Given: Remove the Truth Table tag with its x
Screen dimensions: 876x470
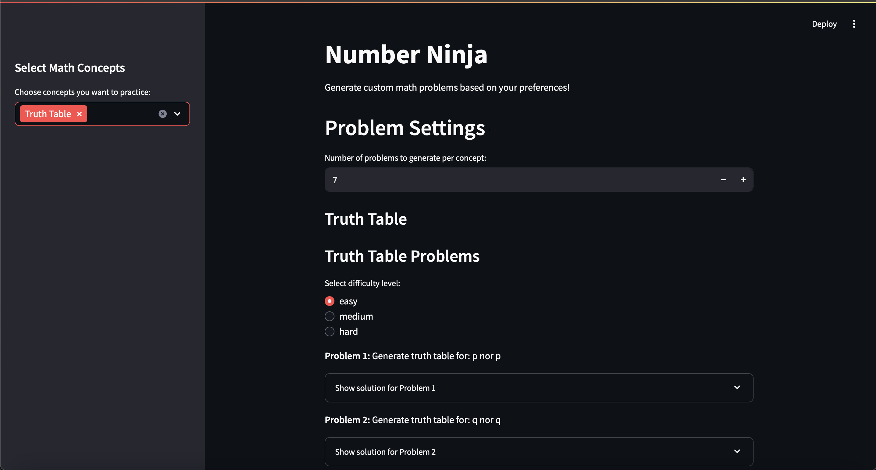Looking at the screenshot, I should [x=79, y=114].
